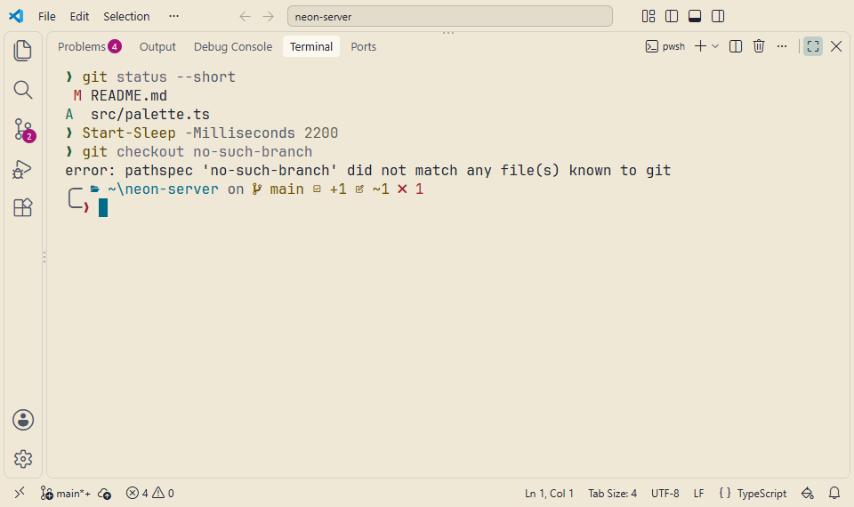The height and width of the screenshot is (507, 854).
Task: Open the Explorer view in activity bar
Action: (x=23, y=51)
